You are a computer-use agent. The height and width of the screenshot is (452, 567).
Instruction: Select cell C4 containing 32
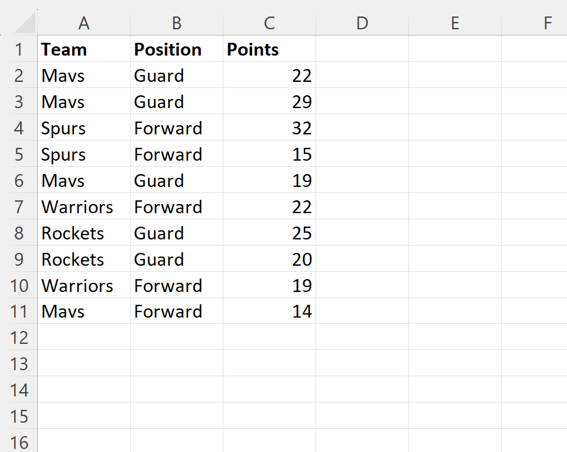269,128
